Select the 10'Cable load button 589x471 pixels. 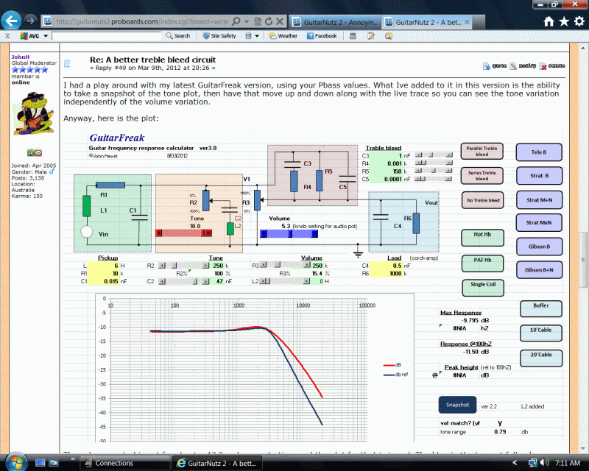(x=541, y=333)
